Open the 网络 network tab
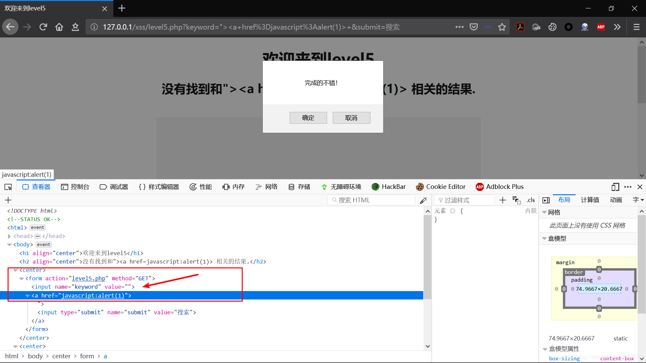The image size is (646, 363). [266, 187]
